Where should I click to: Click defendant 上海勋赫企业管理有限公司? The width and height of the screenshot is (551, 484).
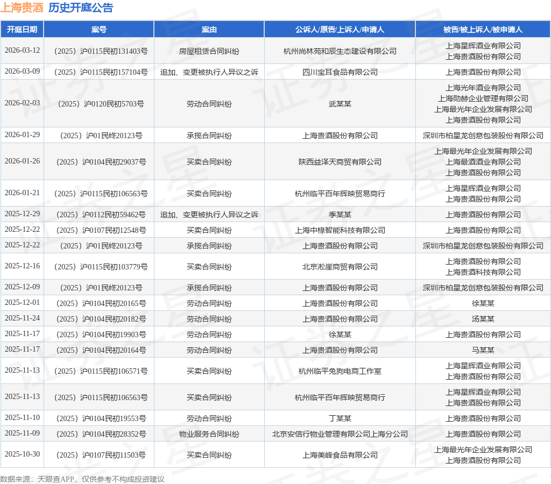(483, 98)
